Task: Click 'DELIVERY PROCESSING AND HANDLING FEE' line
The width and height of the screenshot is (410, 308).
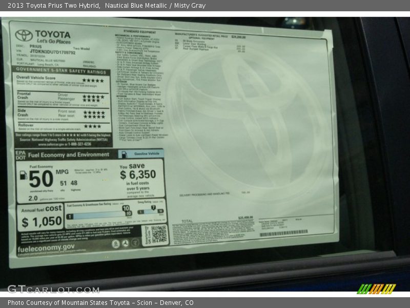Action: coord(204,195)
